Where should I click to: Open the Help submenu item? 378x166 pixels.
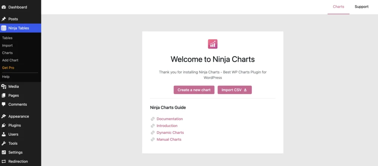pos(6,77)
